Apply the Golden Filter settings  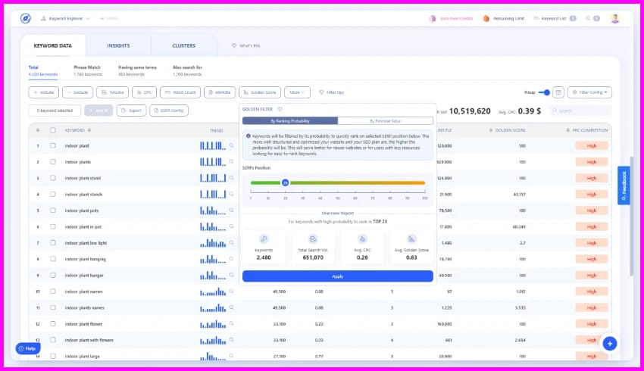(338, 276)
